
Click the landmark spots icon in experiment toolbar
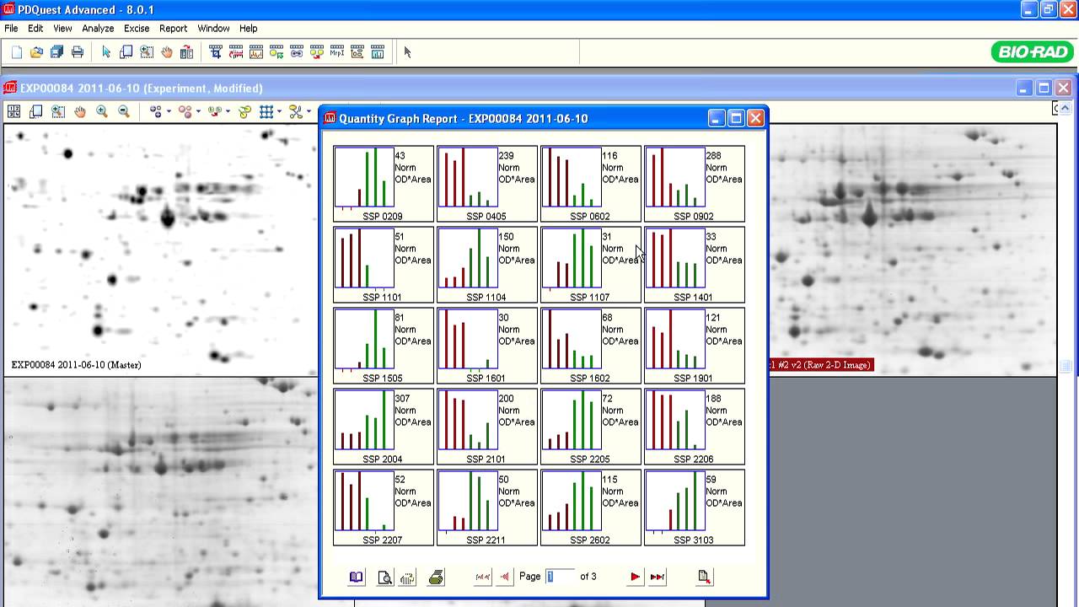244,111
